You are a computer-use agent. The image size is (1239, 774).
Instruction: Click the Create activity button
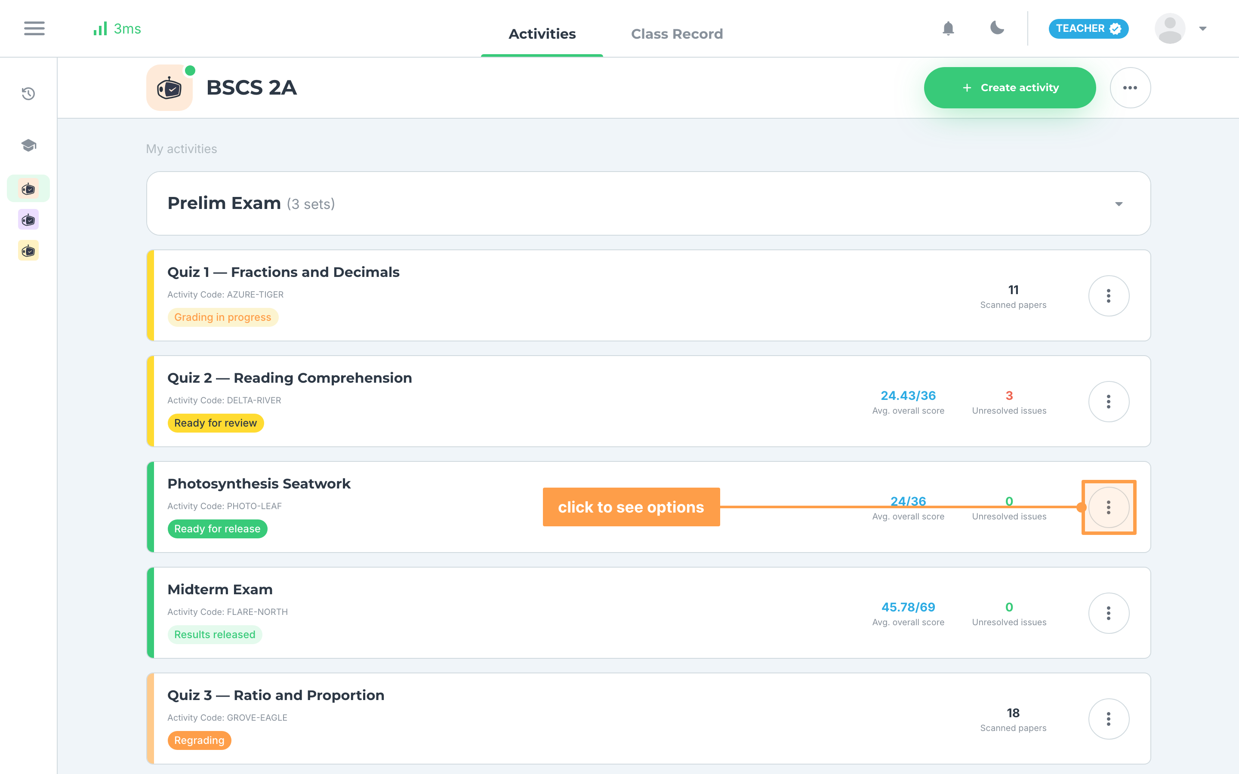tap(1010, 88)
